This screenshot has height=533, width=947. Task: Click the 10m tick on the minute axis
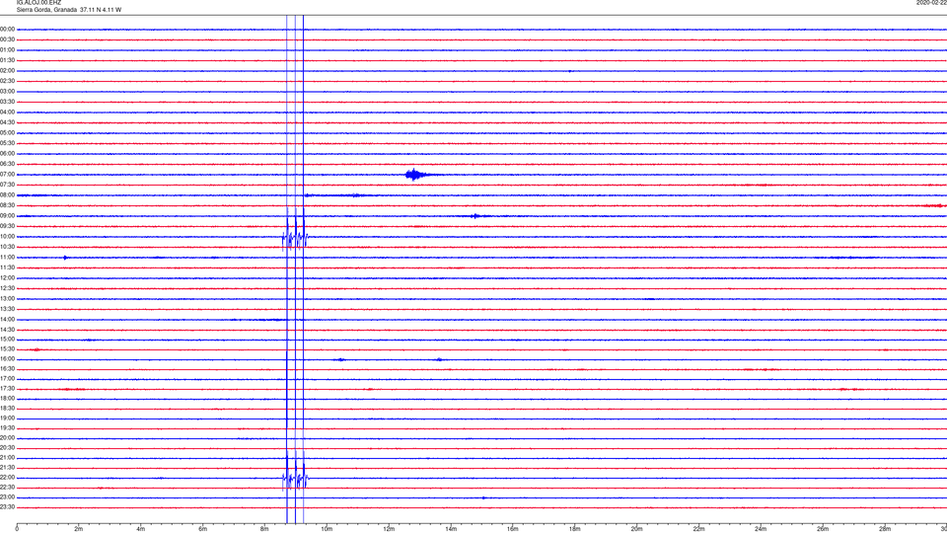point(327,529)
